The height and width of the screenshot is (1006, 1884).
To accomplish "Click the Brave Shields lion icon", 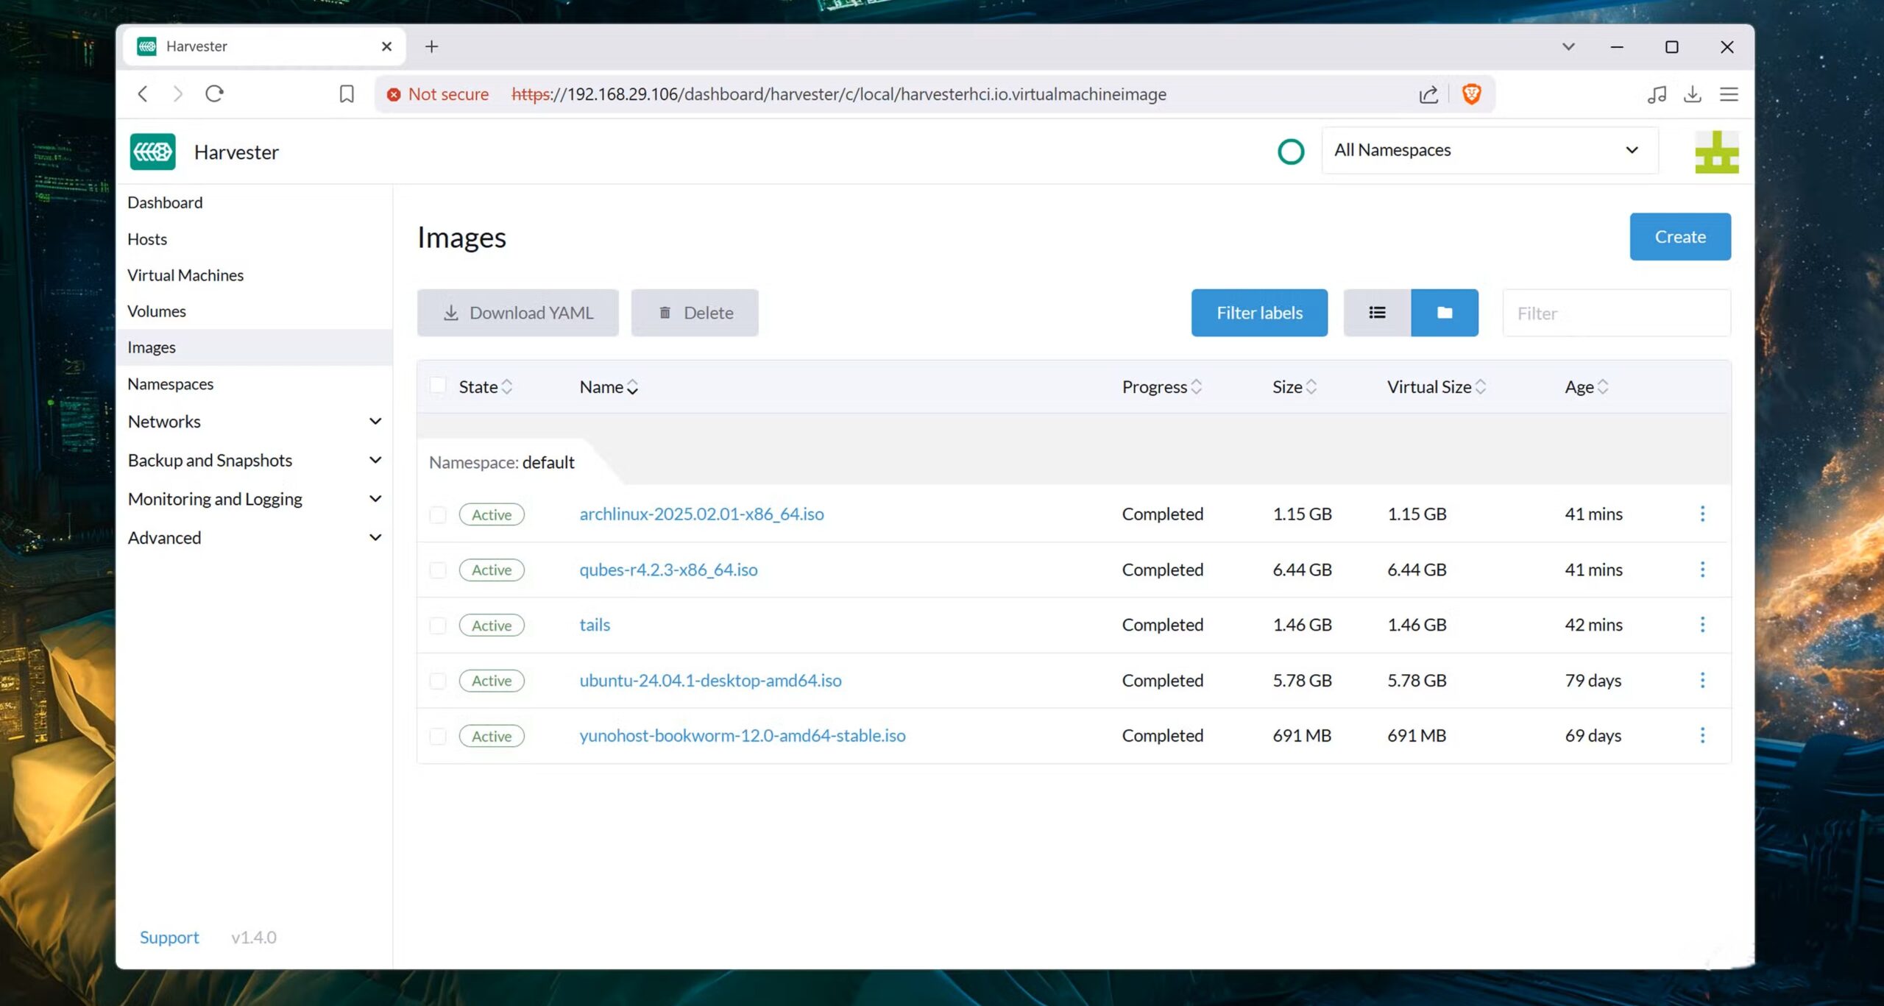I will coord(1471,94).
